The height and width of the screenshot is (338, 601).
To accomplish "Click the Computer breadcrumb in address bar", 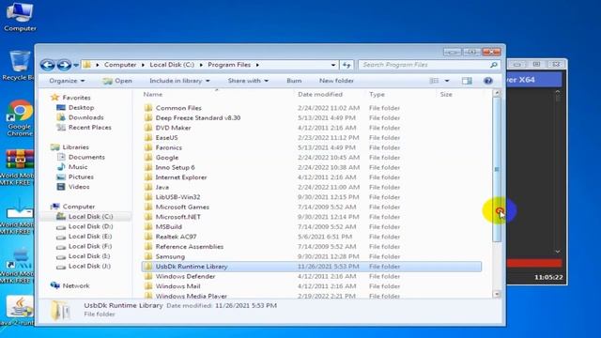I will pyautogui.click(x=120, y=65).
